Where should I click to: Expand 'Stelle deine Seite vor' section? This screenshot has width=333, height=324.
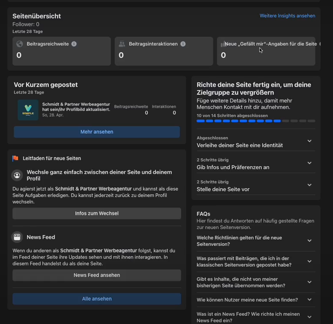point(309,185)
